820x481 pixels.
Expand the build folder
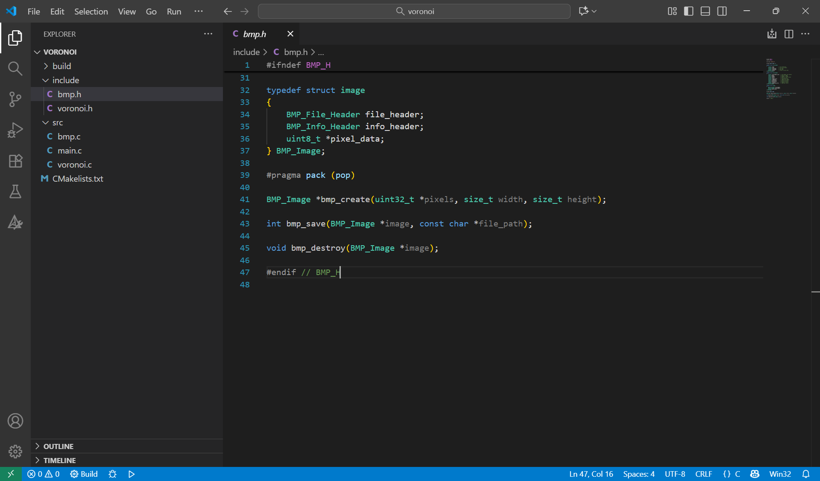pyautogui.click(x=62, y=66)
